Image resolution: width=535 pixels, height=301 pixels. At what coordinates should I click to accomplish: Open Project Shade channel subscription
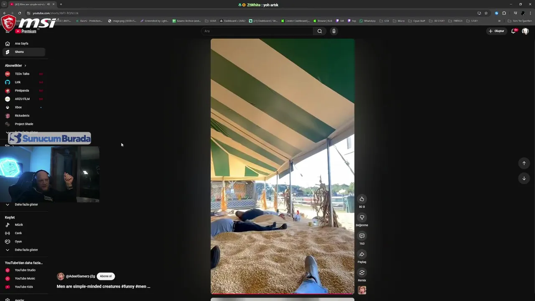click(x=24, y=124)
